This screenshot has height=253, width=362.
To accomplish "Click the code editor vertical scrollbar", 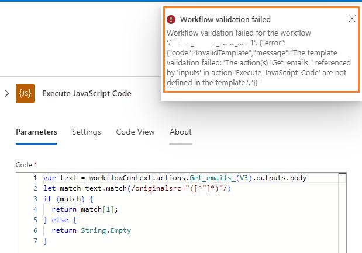I will [x=342, y=212].
